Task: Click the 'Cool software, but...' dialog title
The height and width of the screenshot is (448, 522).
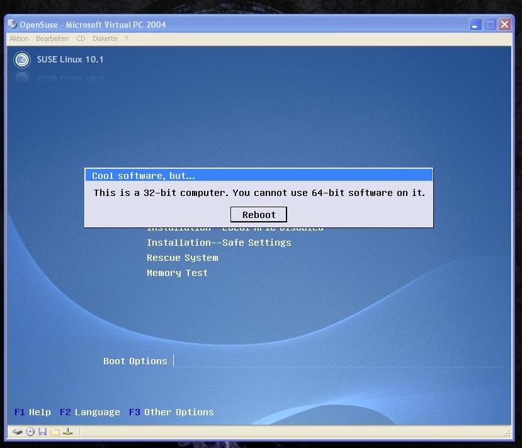Action: click(x=144, y=176)
